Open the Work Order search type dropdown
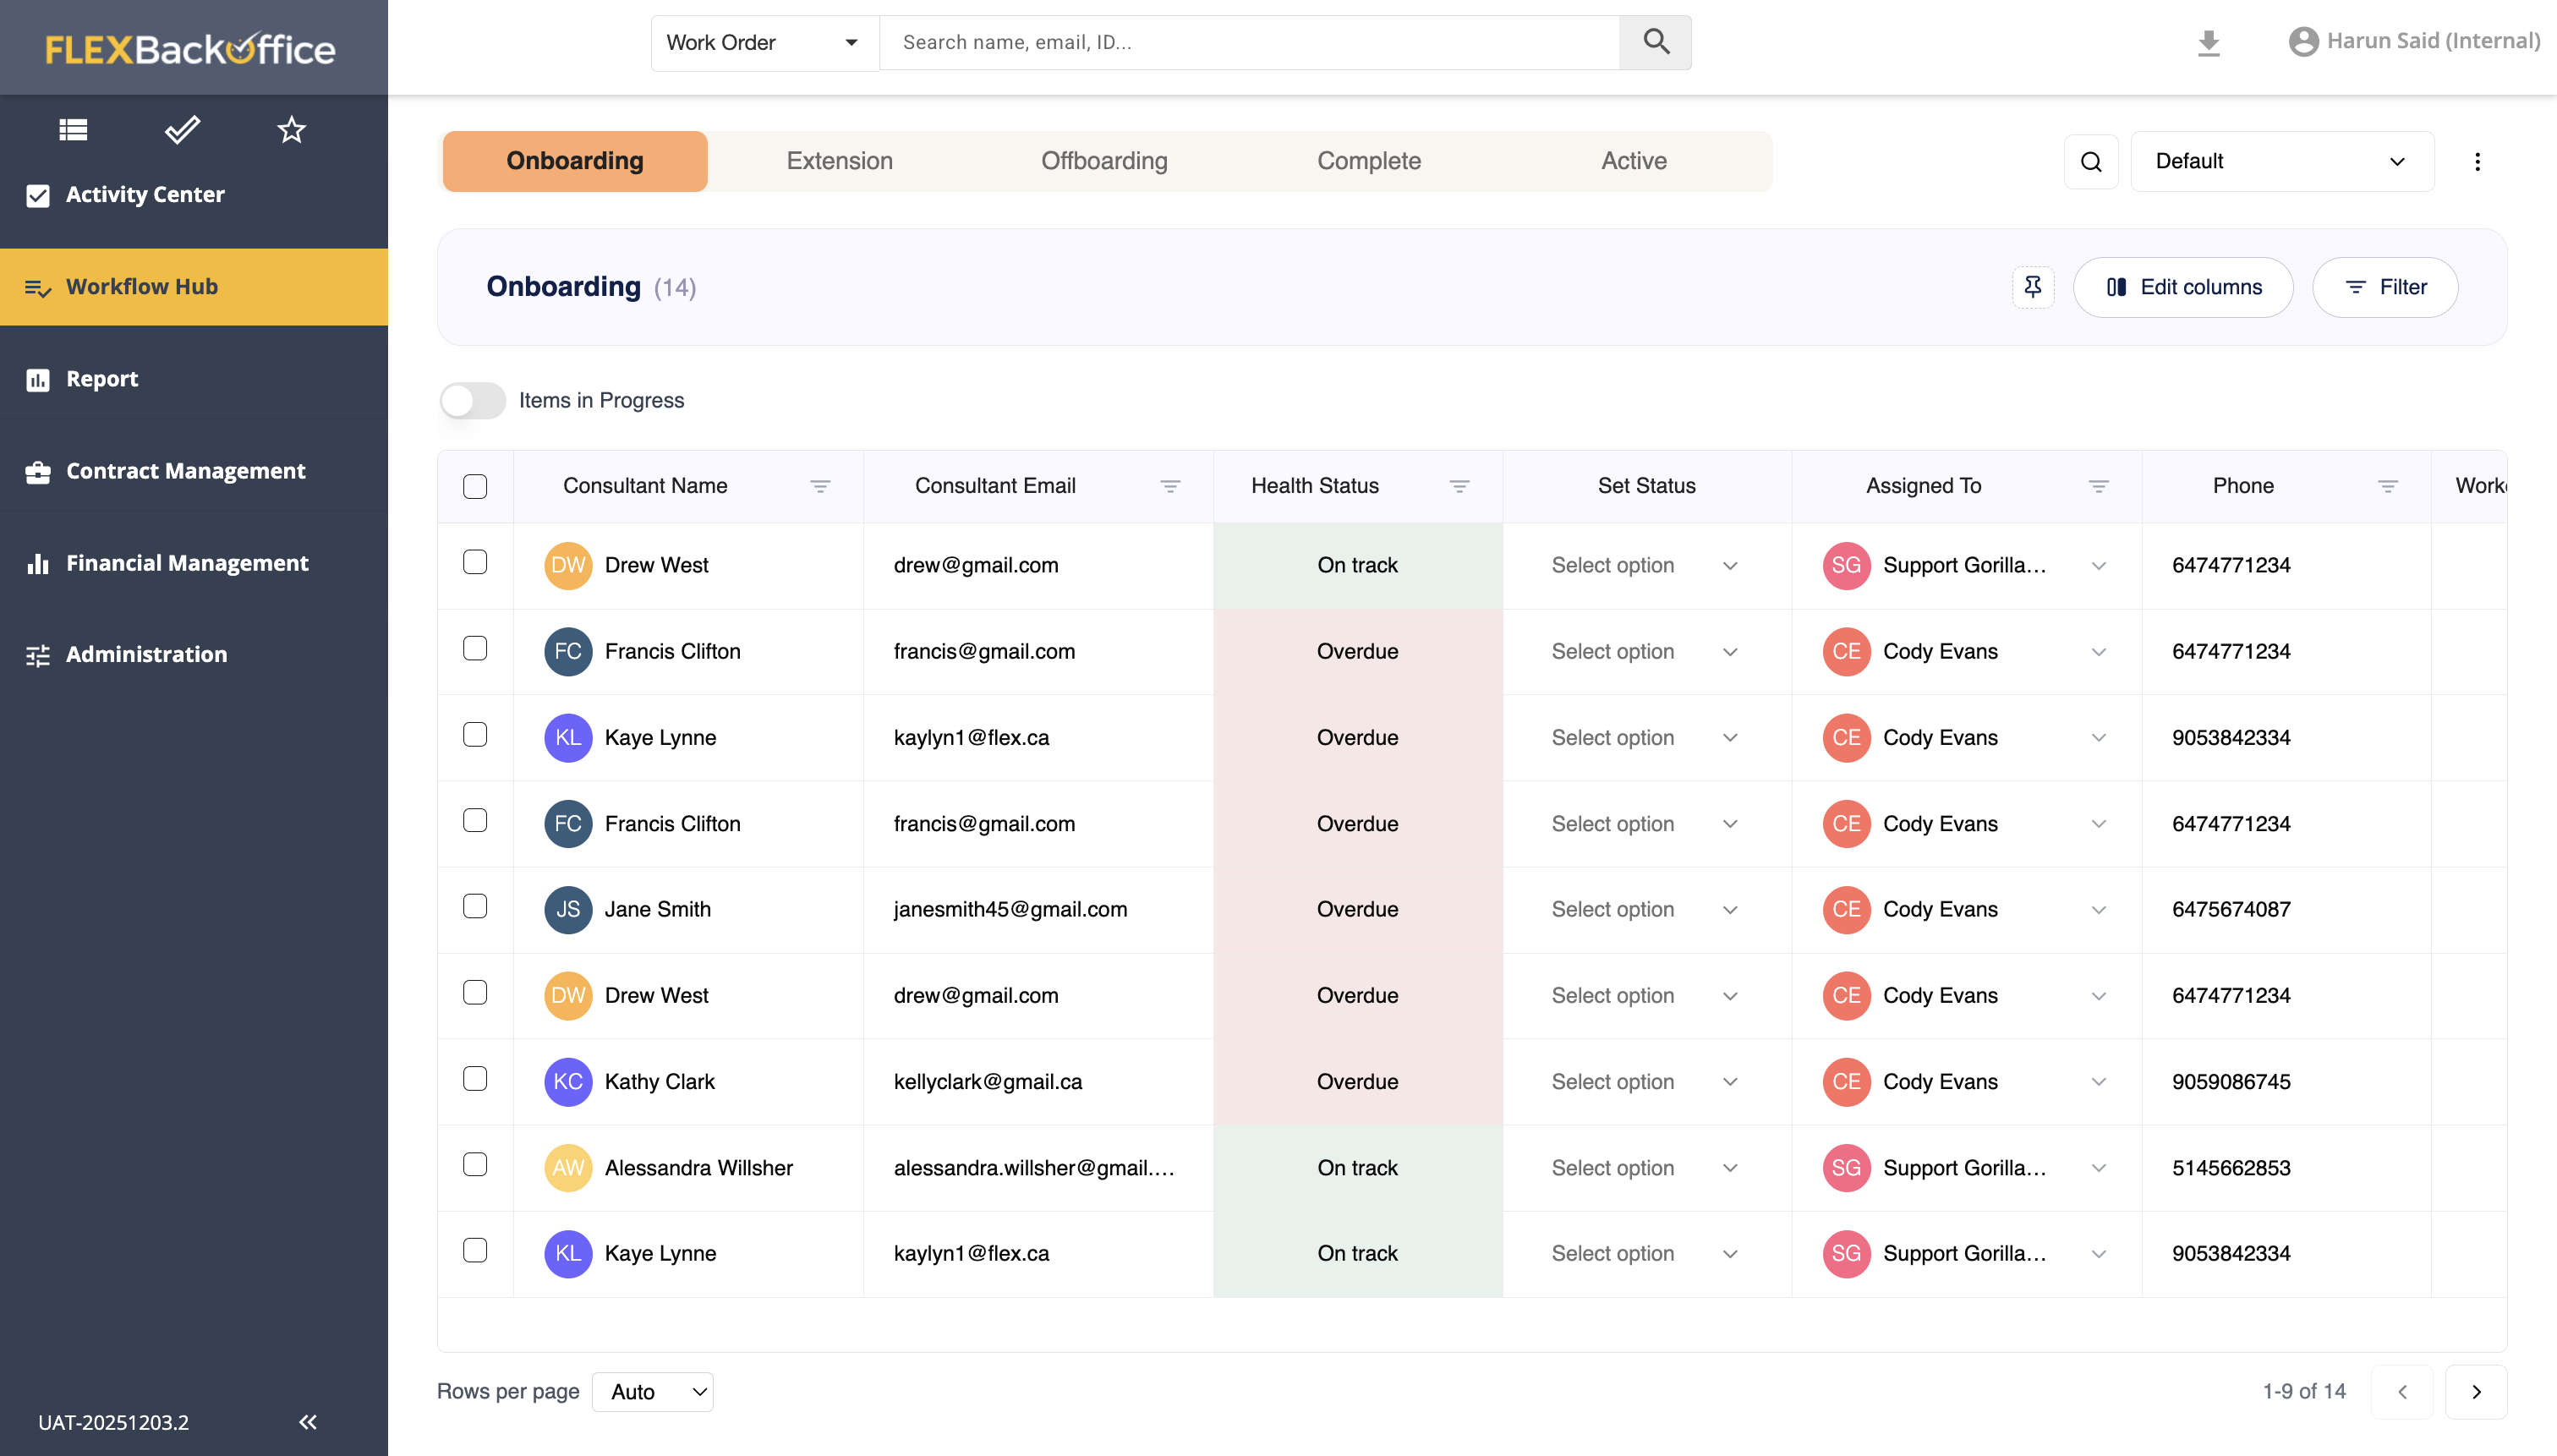2557x1456 pixels. 764,42
